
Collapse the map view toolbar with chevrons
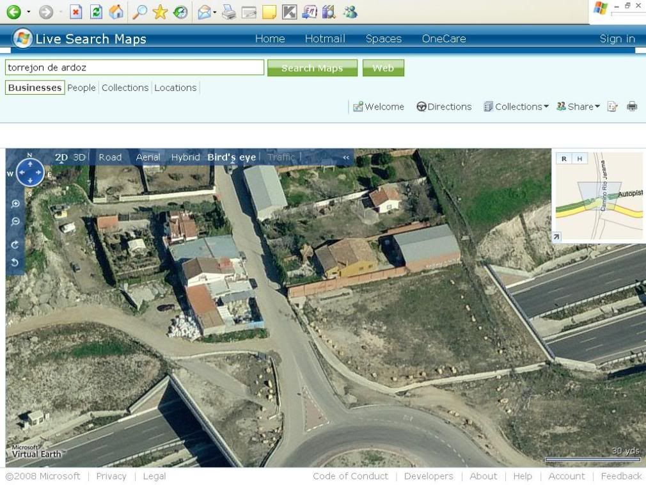pos(346,157)
